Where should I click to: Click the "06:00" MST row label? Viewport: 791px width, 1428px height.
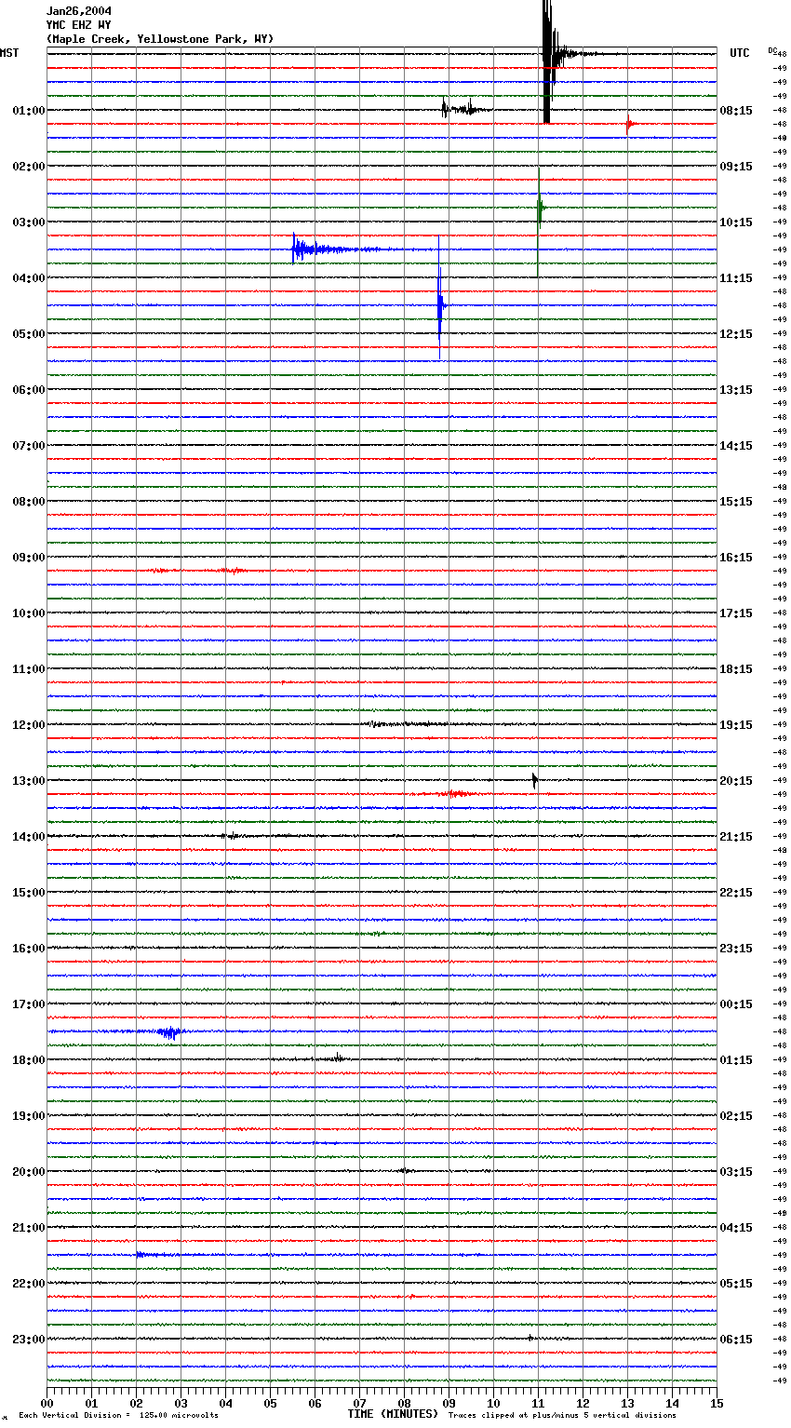click(29, 390)
